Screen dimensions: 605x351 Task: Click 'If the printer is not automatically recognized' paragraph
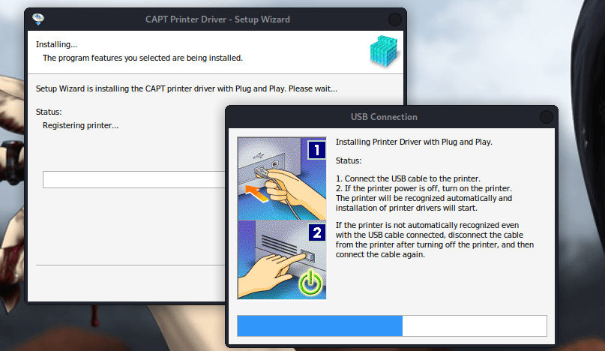coord(435,240)
